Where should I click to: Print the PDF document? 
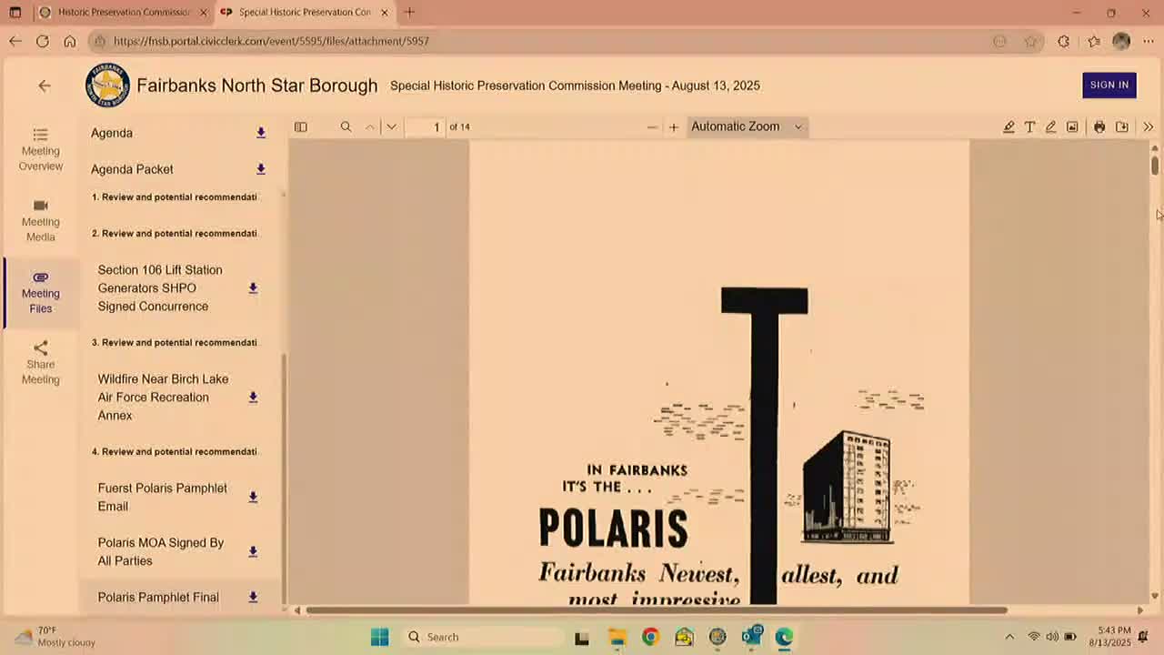[1099, 126]
